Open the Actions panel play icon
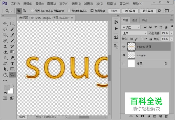175x120 pixels. pos(116,29)
